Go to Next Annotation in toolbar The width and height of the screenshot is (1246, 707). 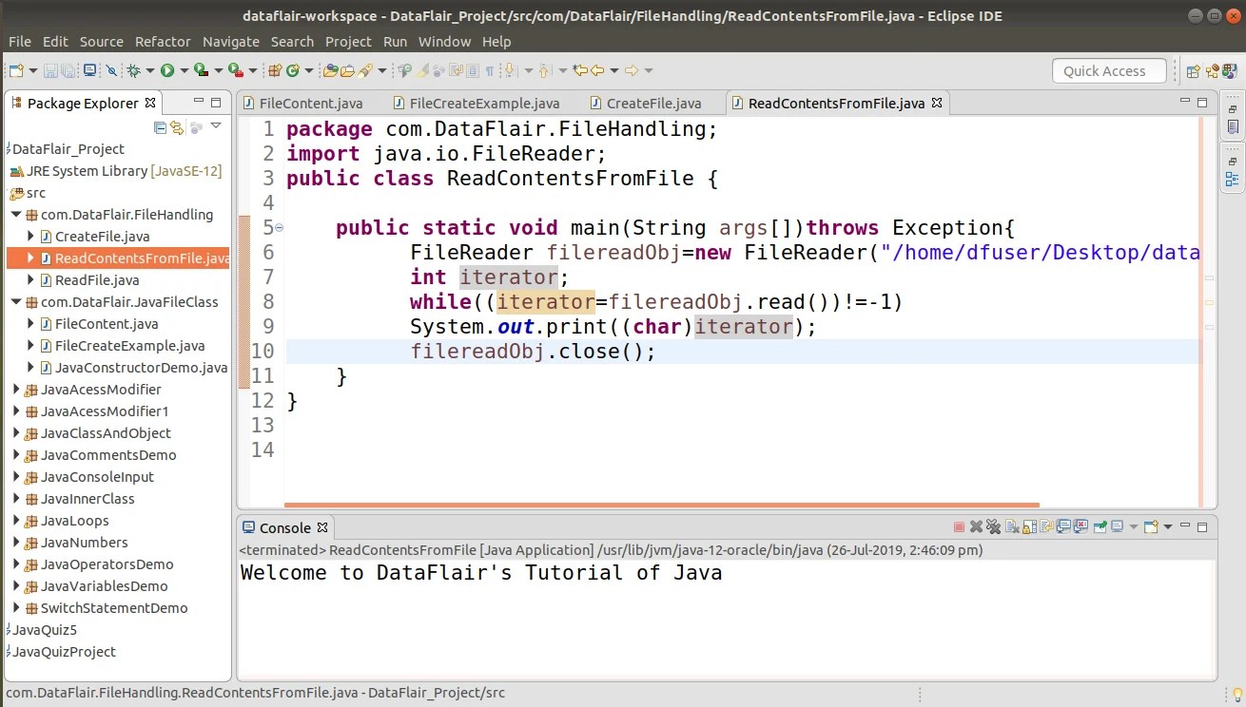[510, 70]
